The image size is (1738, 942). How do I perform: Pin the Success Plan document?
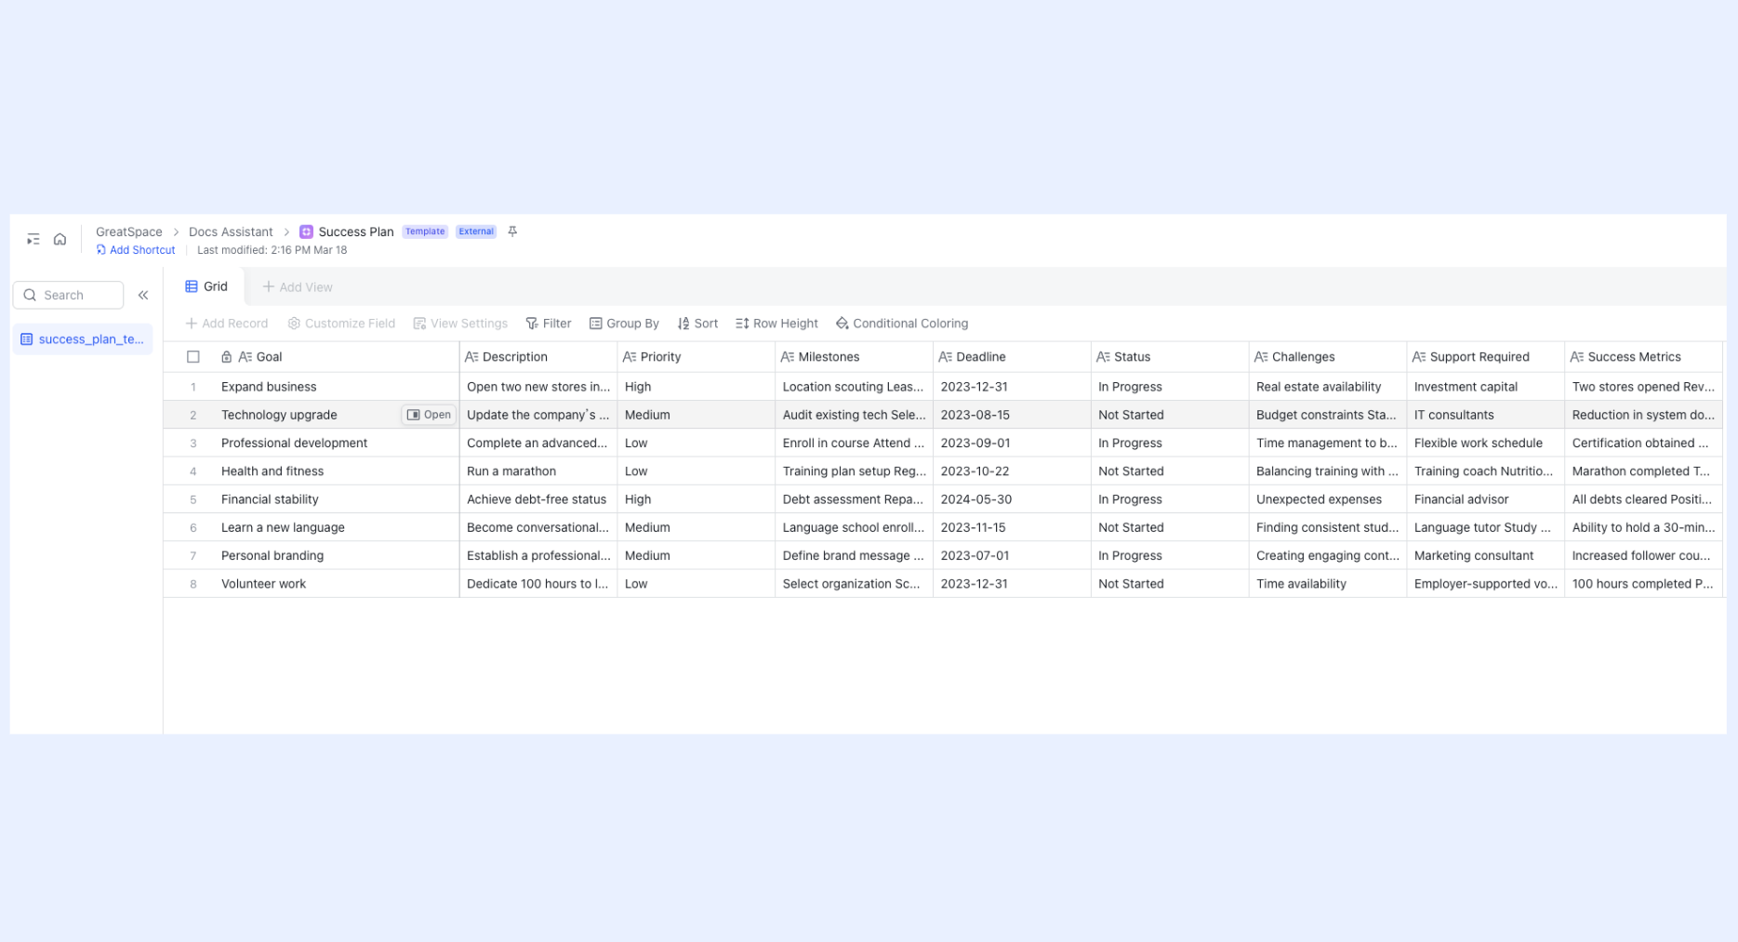pyautogui.click(x=512, y=232)
